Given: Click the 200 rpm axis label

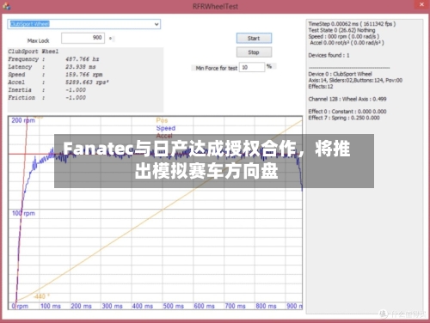Looking at the screenshot, I should [x=23, y=120].
